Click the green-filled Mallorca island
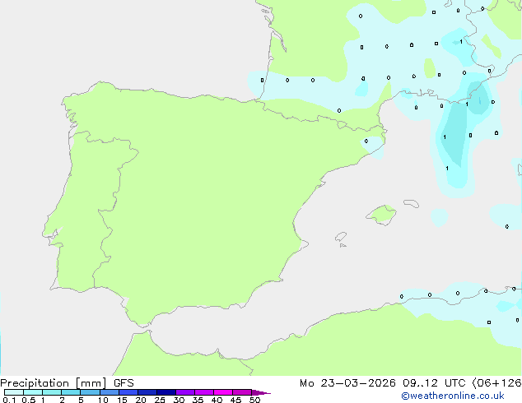 381,215
